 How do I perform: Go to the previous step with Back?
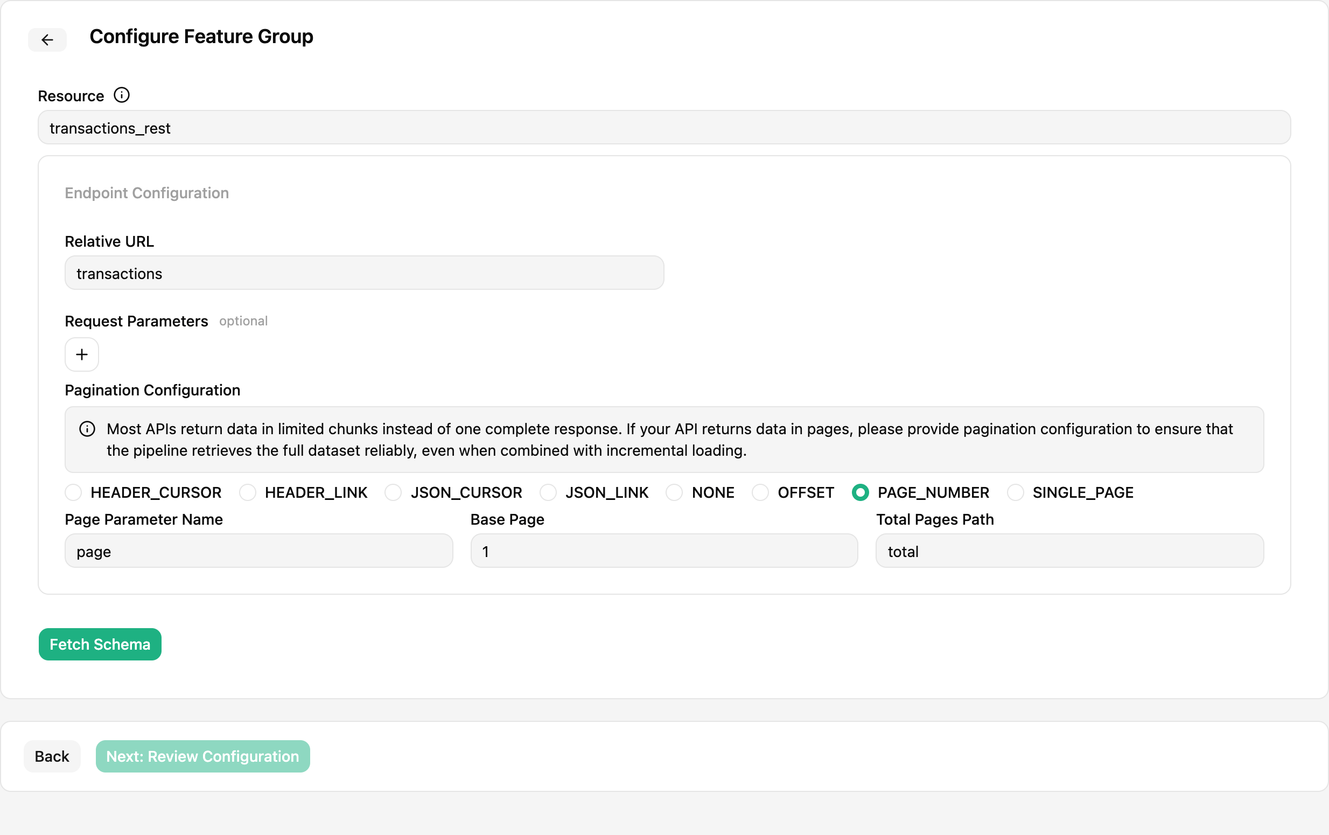pos(52,756)
